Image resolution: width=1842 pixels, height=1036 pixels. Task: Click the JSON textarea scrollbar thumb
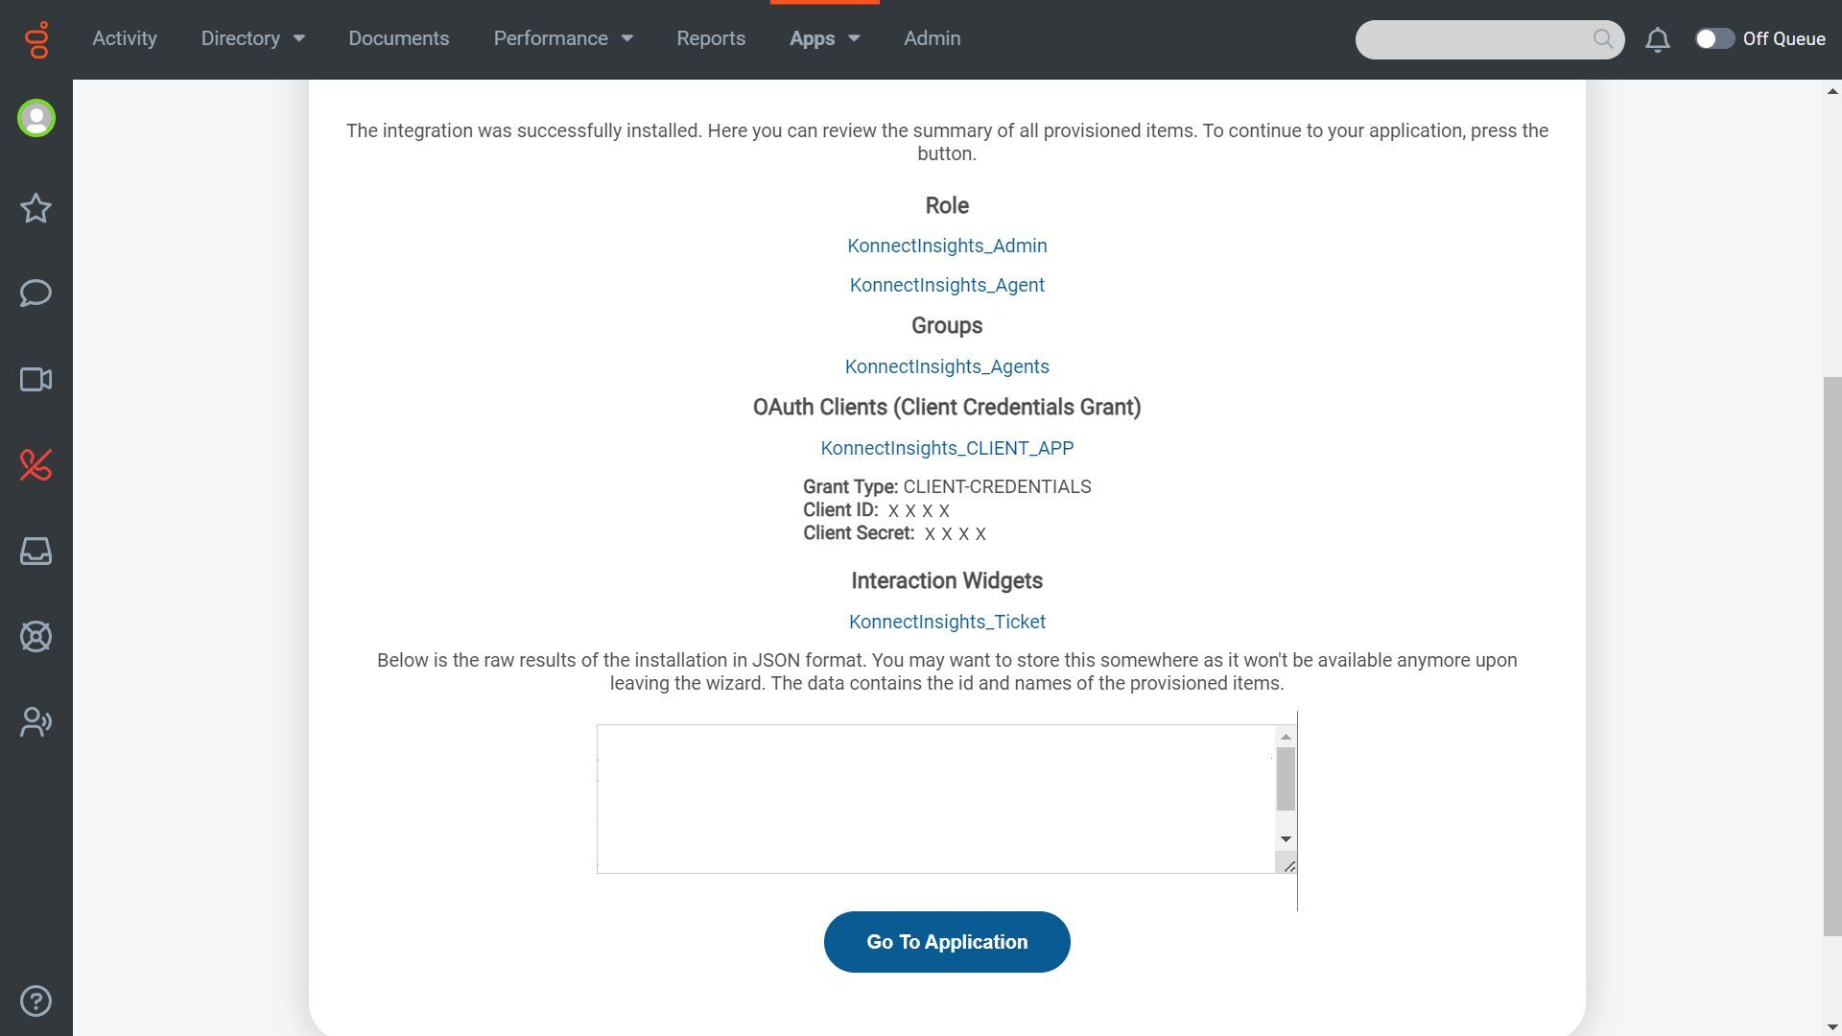pos(1286,779)
